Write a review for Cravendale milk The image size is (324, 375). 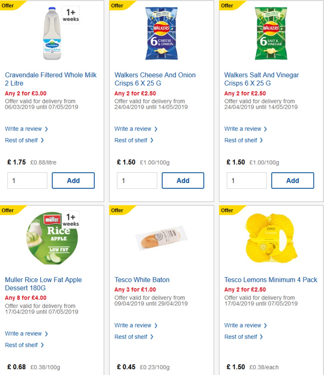tap(25, 129)
